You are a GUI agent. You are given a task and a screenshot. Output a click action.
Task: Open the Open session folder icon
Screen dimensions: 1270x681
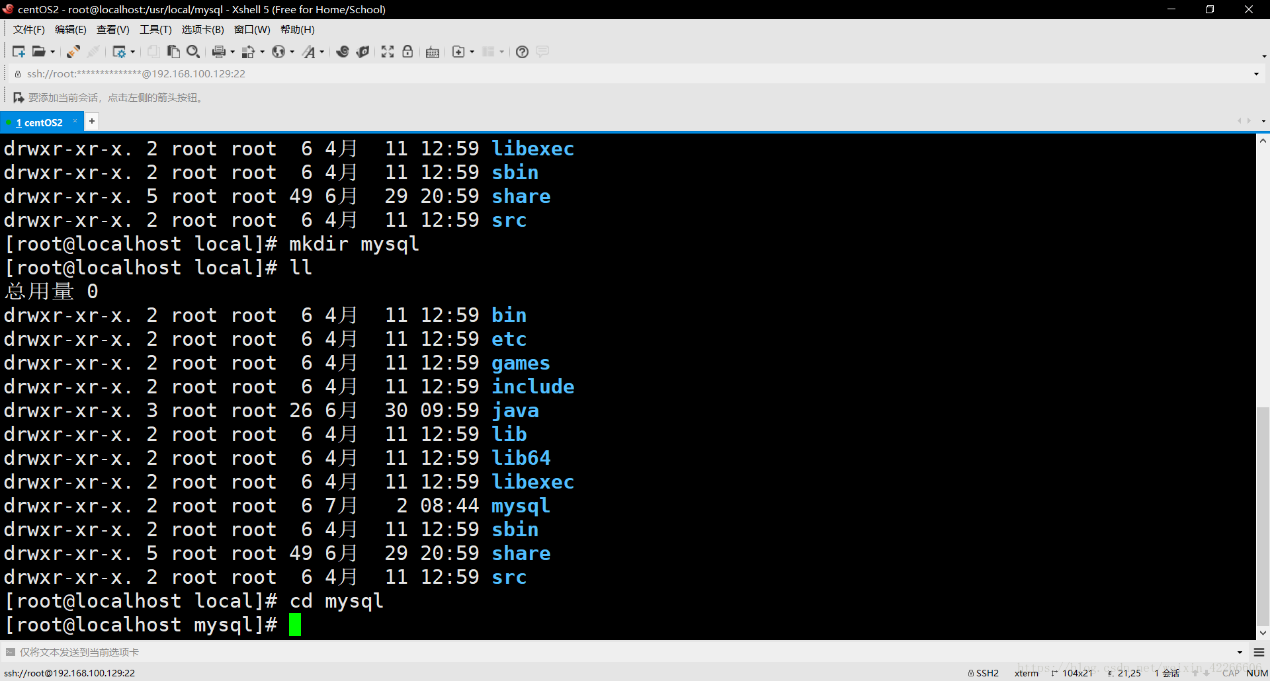pos(39,52)
